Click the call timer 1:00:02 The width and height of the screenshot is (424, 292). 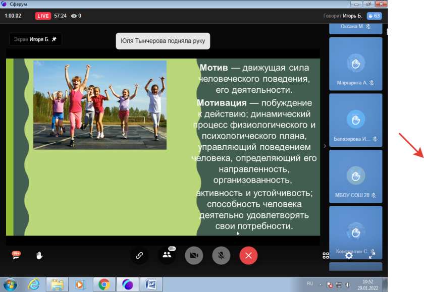click(x=13, y=16)
